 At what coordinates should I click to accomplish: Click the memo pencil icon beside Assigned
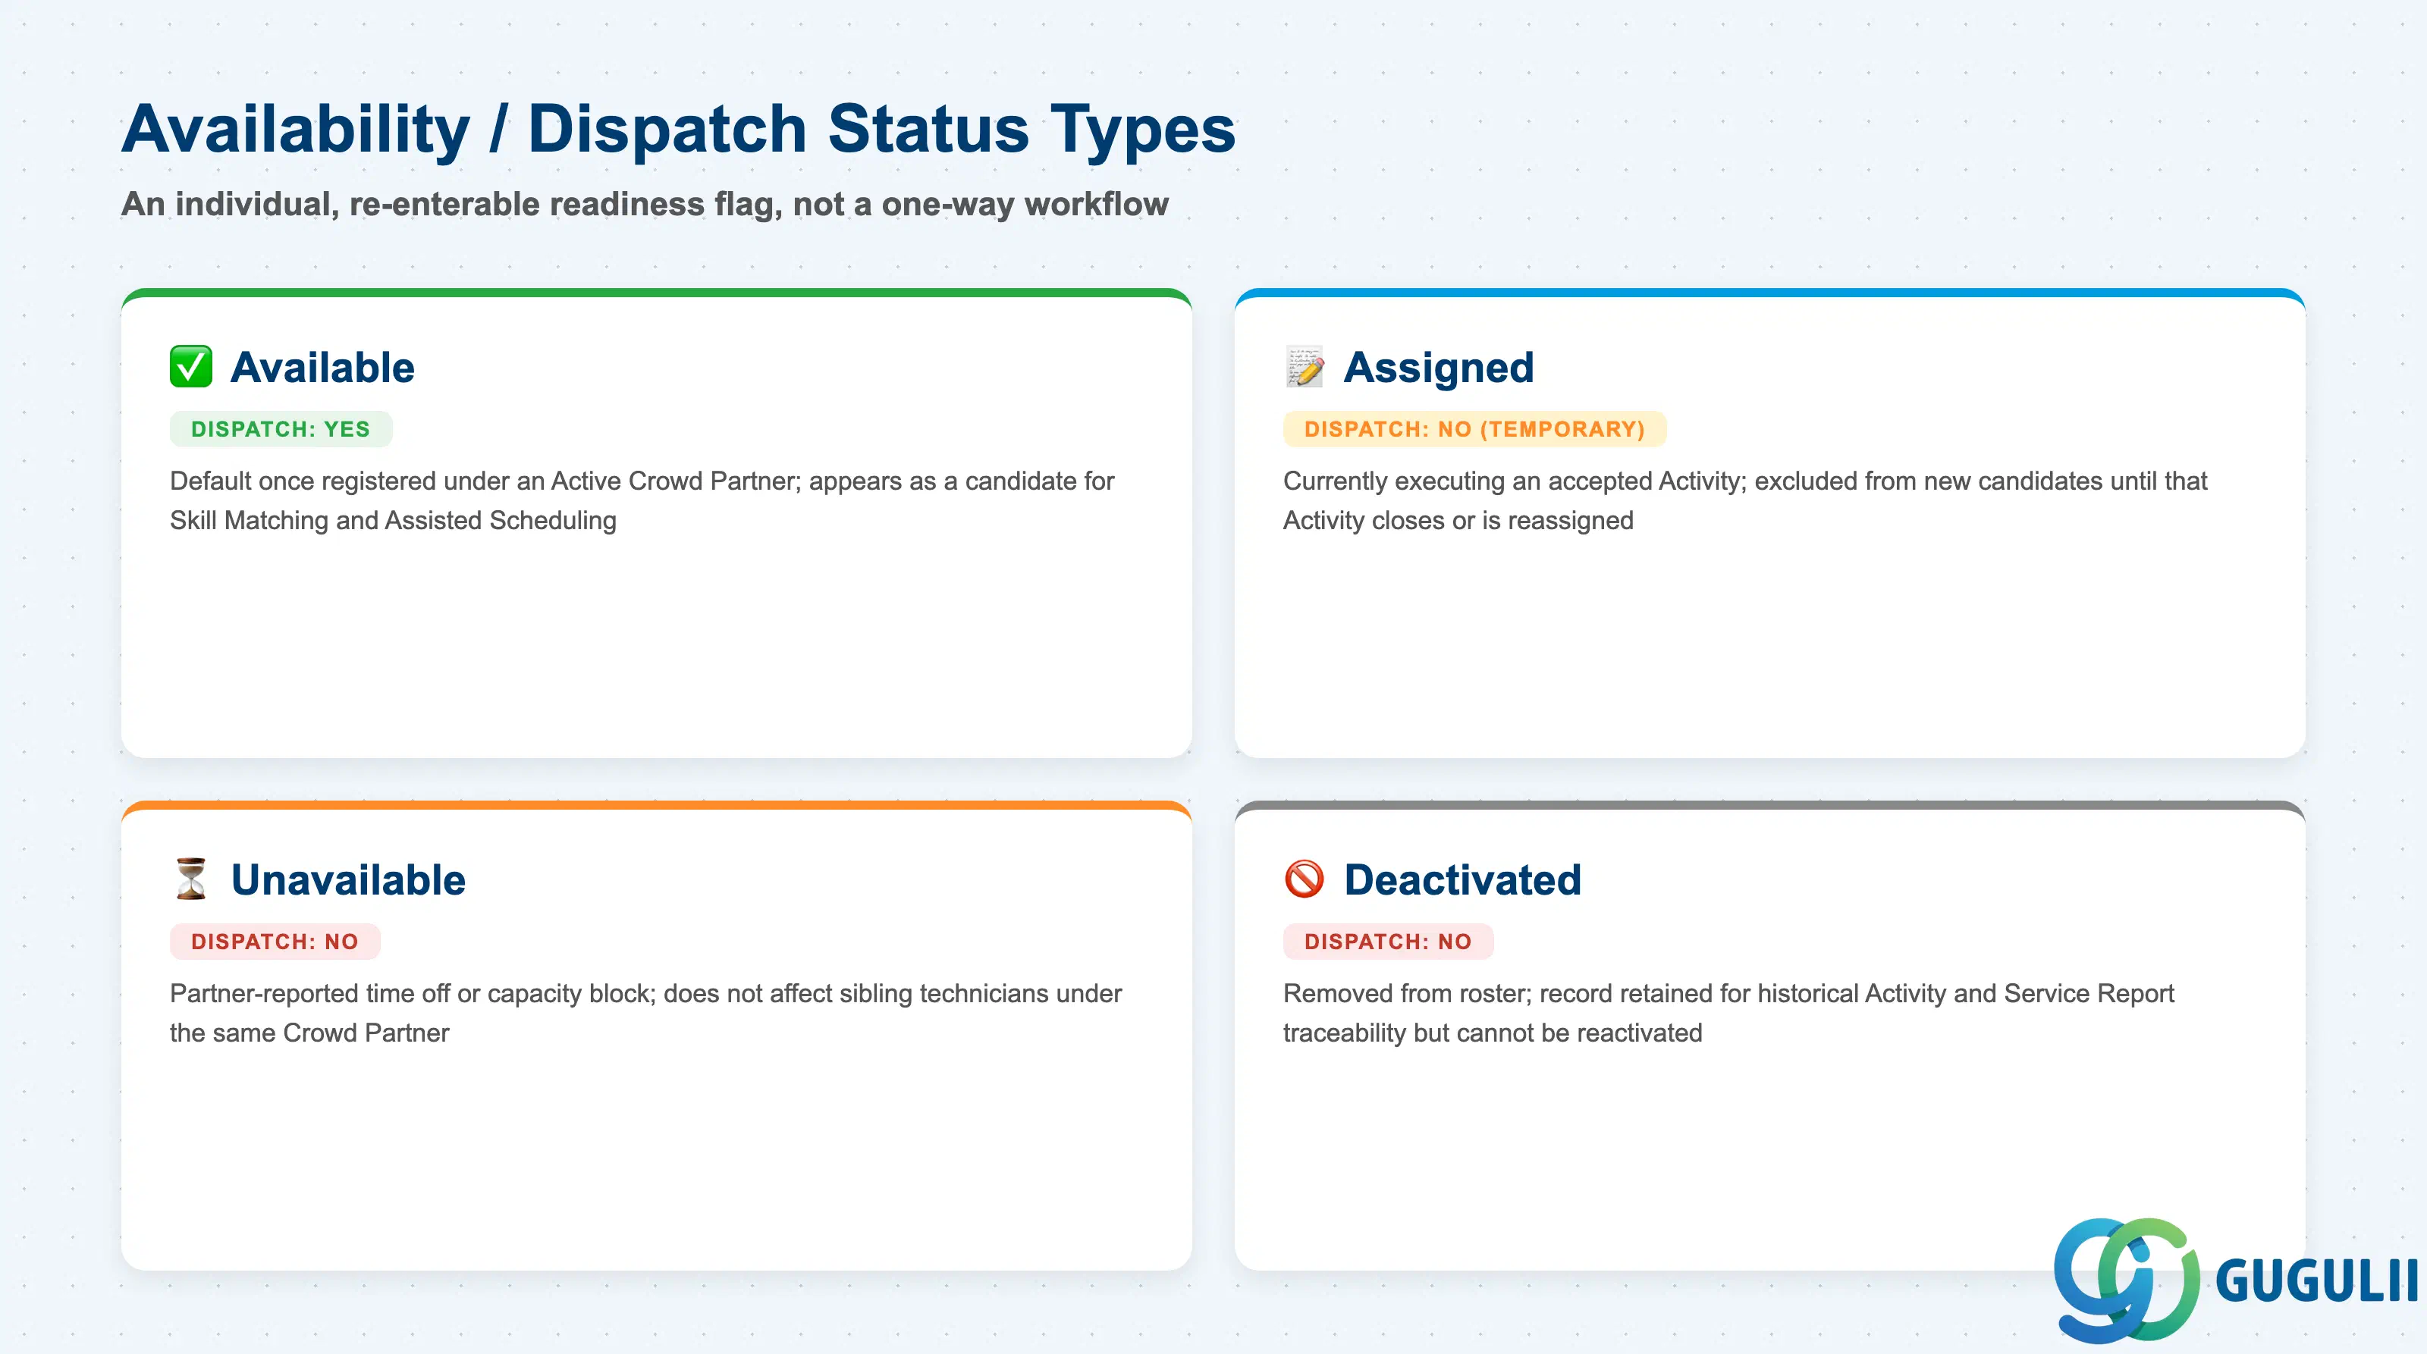[1304, 367]
